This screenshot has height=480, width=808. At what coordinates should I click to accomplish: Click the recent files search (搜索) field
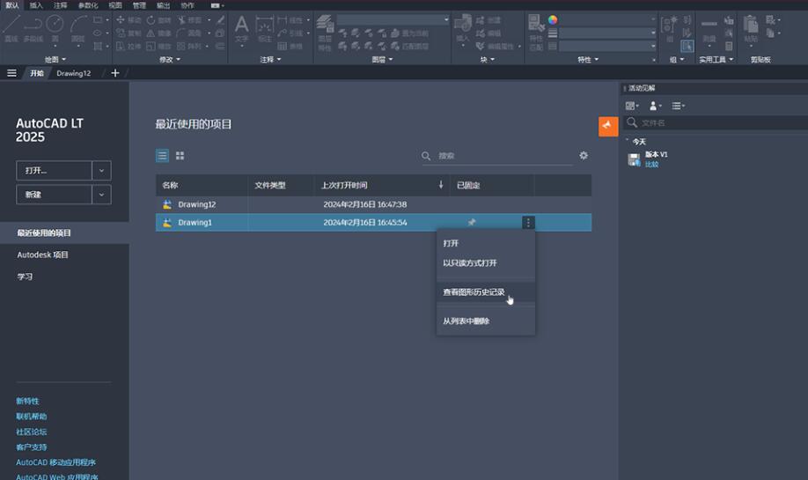pos(497,156)
